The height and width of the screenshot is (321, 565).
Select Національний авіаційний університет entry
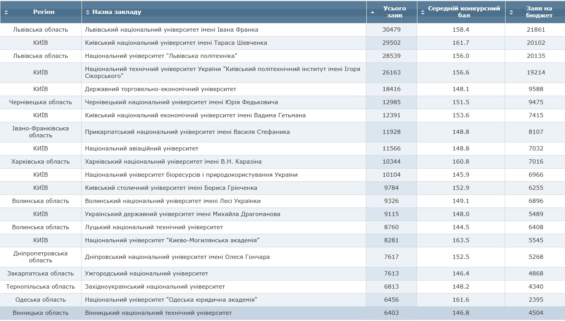(x=141, y=149)
